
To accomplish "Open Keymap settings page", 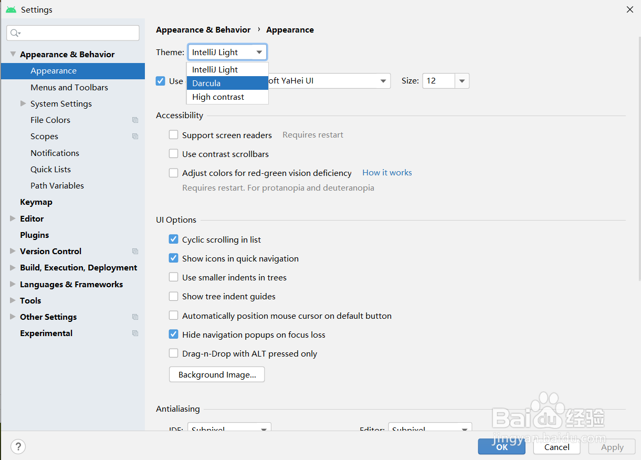I will coord(36,202).
